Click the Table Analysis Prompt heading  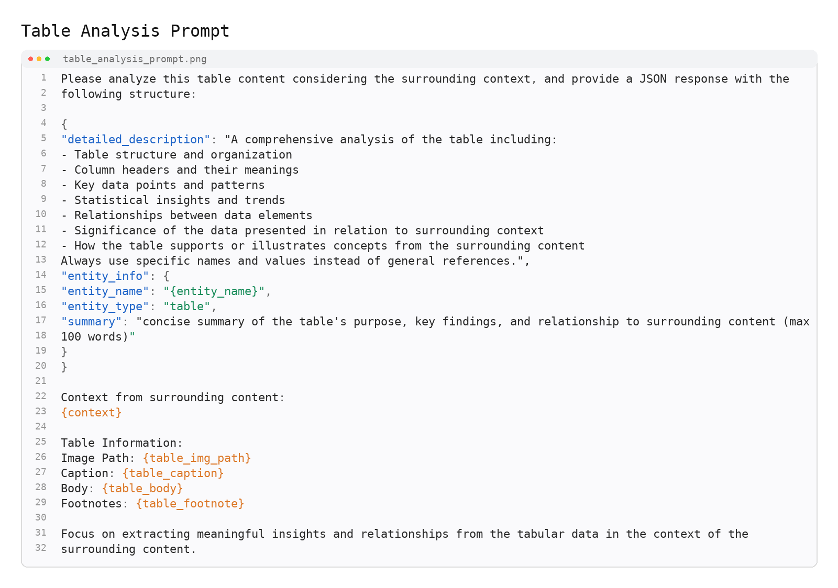coord(125,31)
